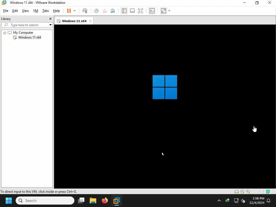Click the orange Suspend/Pause VM button
Viewport: 276px width, 207px height.
click(x=69, y=11)
